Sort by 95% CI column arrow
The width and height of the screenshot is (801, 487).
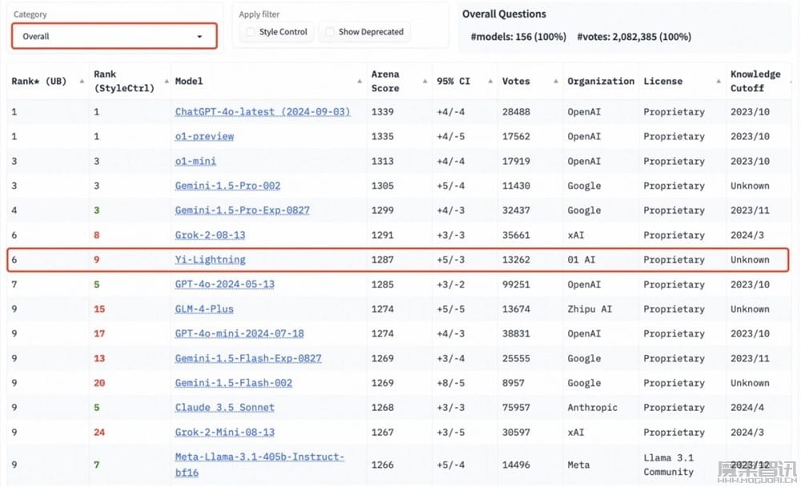coord(490,81)
